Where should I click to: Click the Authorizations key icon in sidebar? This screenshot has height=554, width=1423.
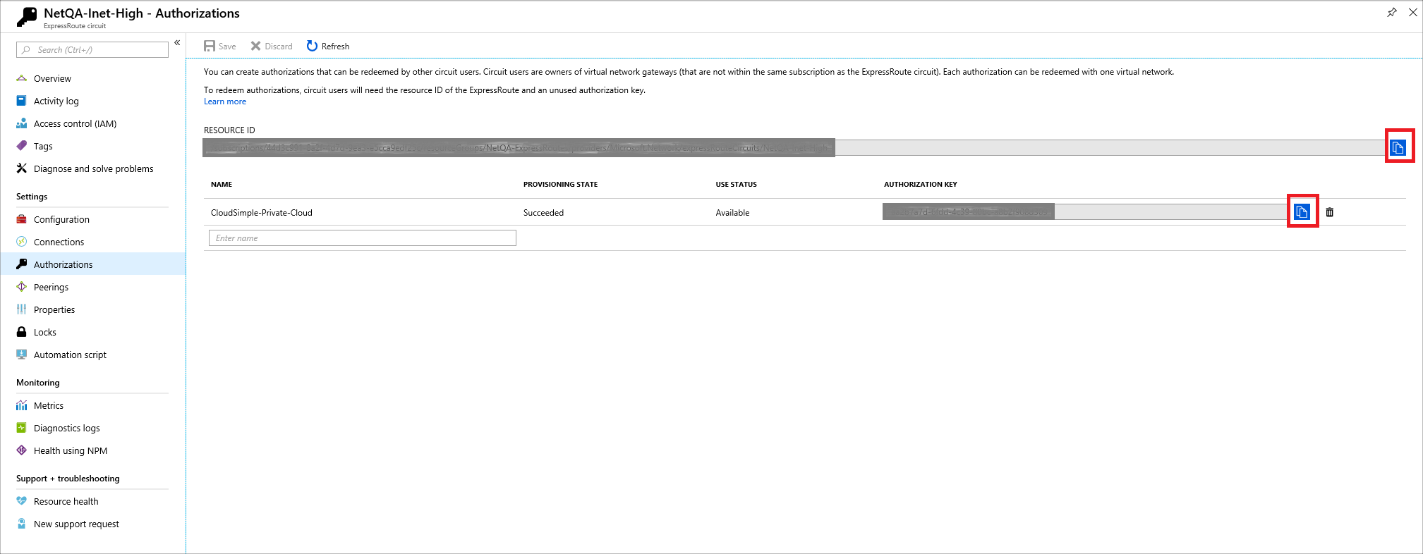[21, 264]
